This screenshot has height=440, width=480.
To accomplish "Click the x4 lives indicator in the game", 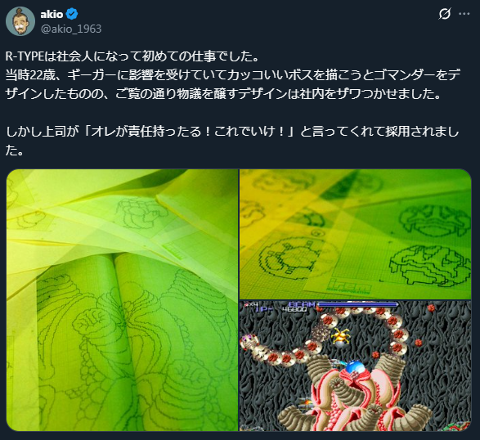I will pyautogui.click(x=251, y=304).
